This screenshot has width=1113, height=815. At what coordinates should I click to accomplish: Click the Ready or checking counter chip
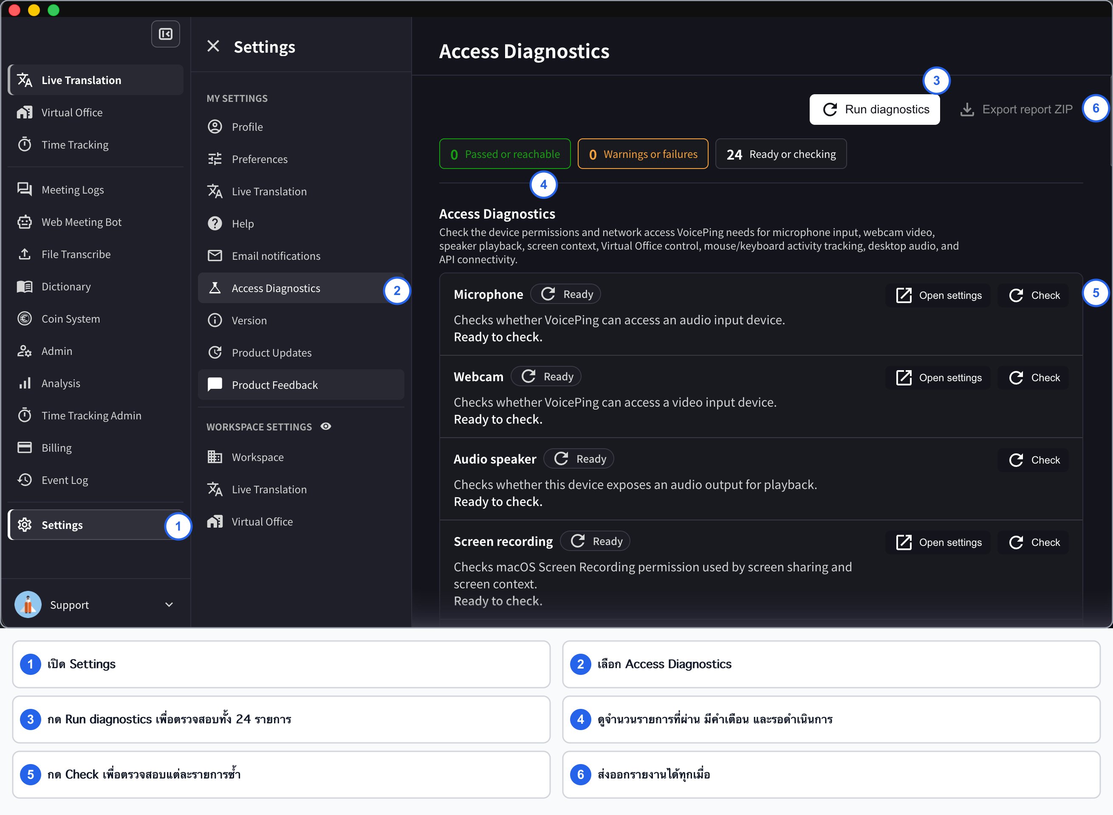pyautogui.click(x=781, y=154)
